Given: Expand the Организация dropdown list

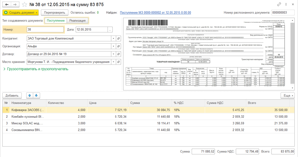Looking at the screenshot, I should (113, 46).
